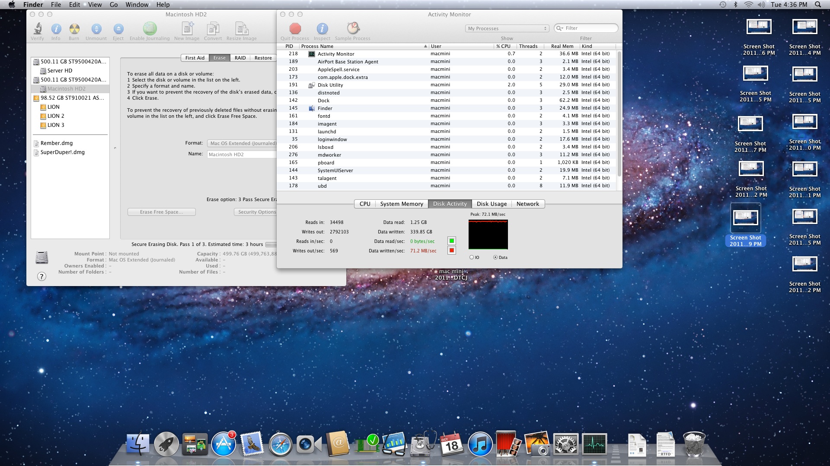Click the Erase Free Space button
Screen dimensions: 830x466
coord(161,212)
